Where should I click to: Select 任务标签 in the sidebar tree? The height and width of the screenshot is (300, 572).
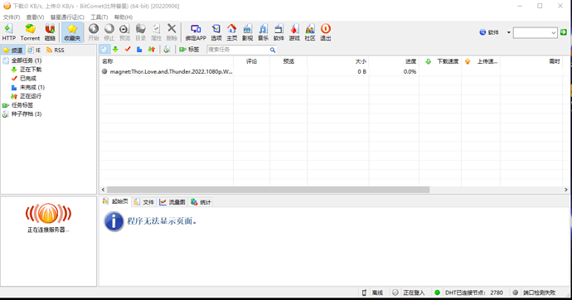22,105
